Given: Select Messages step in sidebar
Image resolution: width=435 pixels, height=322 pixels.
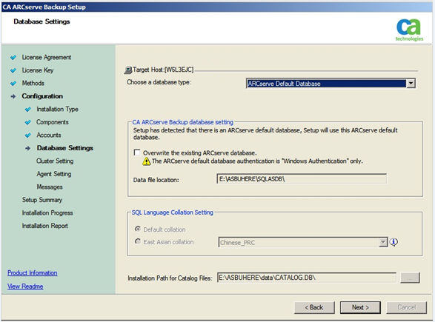Looking at the screenshot, I should click(50, 187).
